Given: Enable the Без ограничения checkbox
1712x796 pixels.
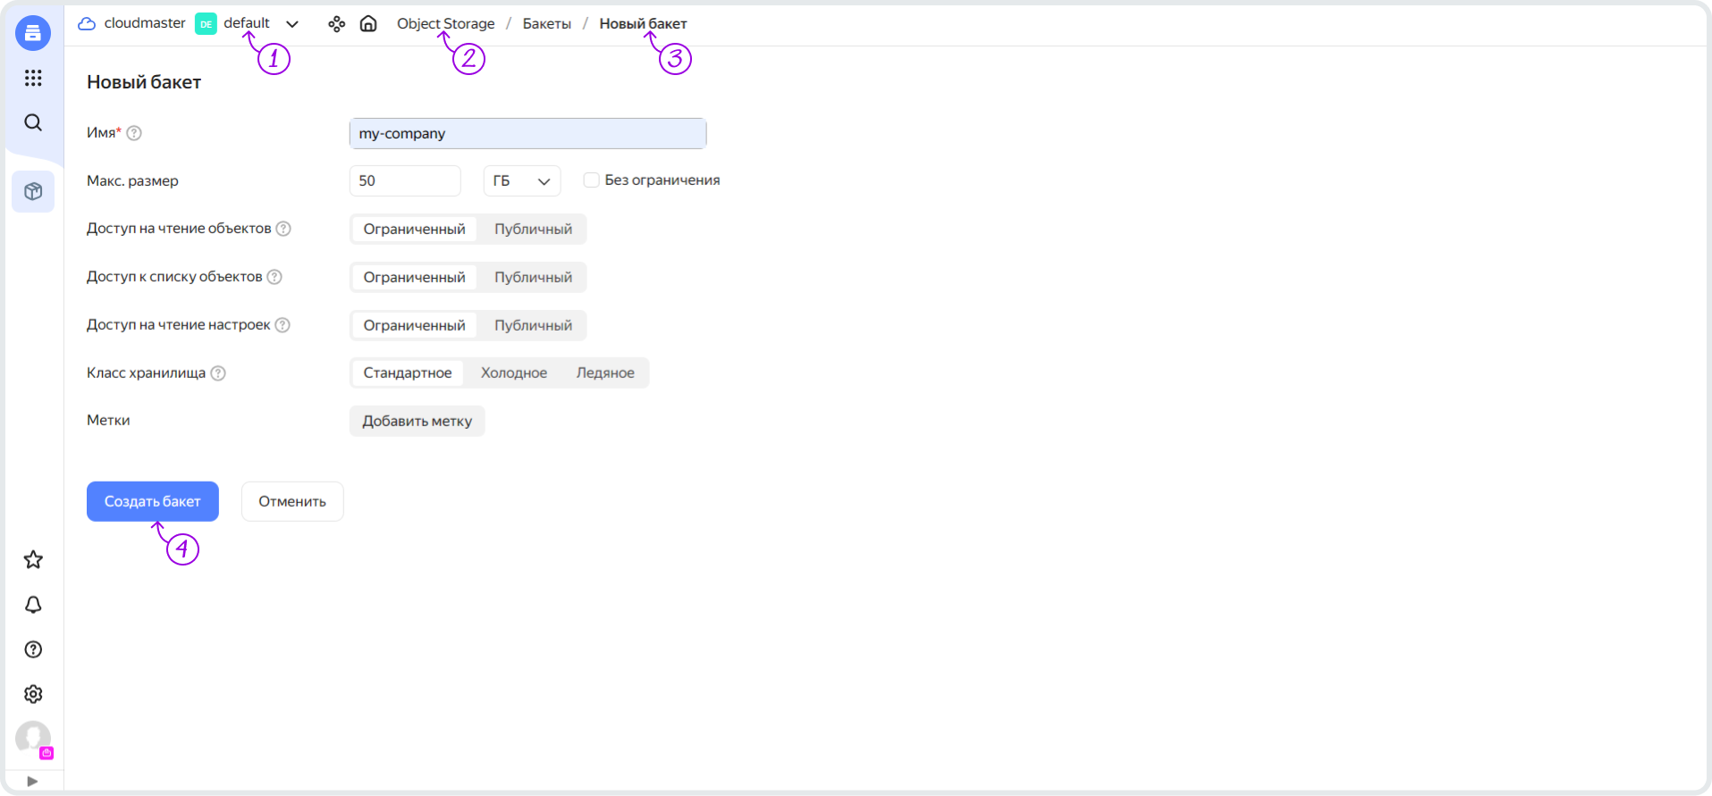Looking at the screenshot, I should (591, 180).
